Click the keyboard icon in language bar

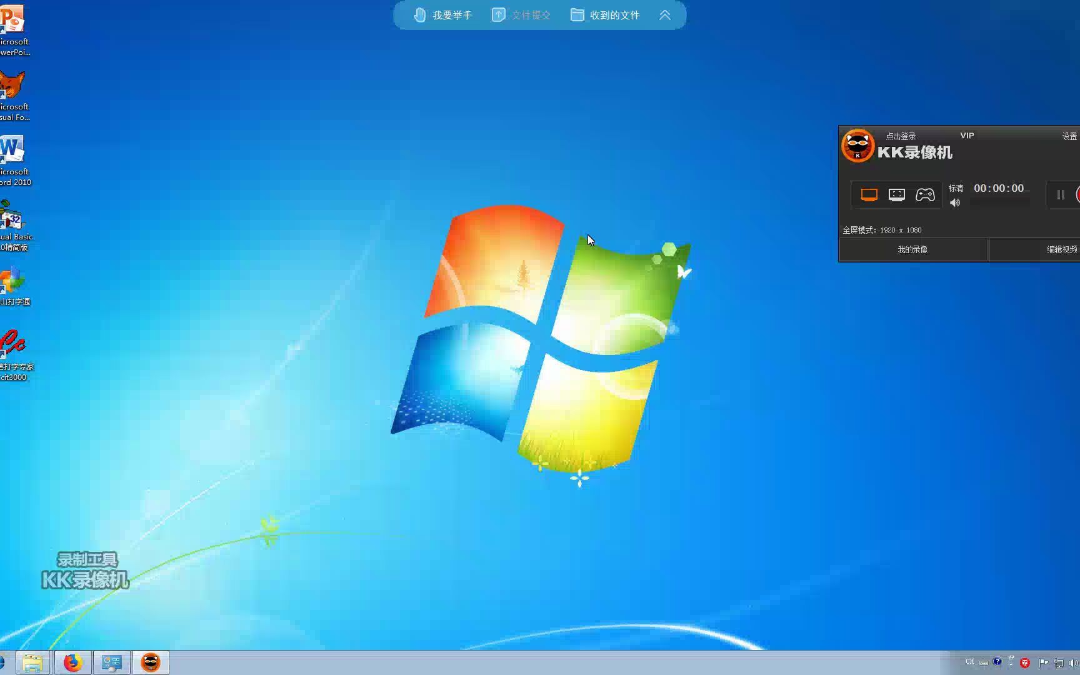click(x=984, y=662)
